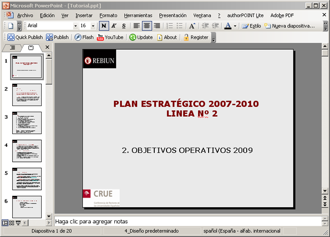This screenshot has height=237, width=330.
Task: Start slide show from current slide icon
Action: (x=18, y=223)
